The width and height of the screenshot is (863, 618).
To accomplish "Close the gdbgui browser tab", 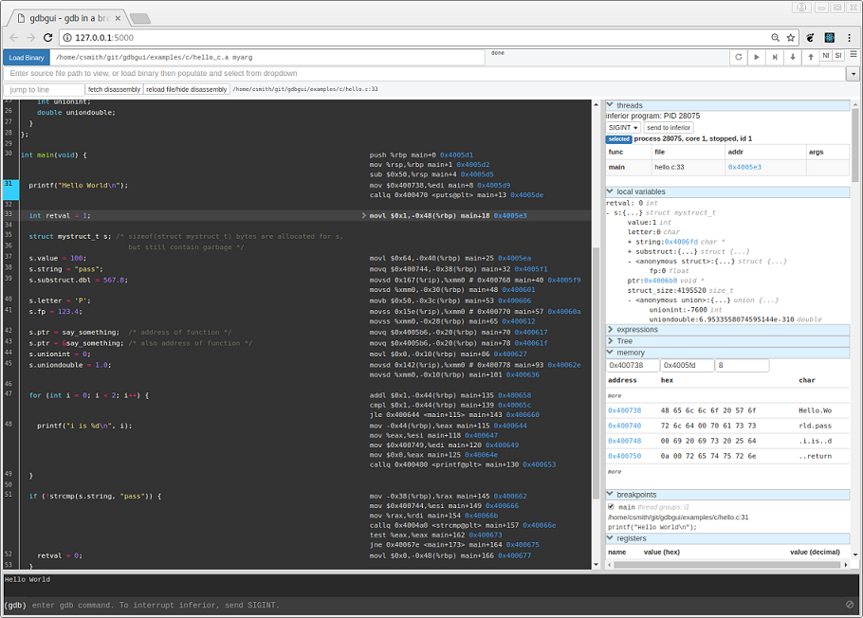I will coord(118,18).
